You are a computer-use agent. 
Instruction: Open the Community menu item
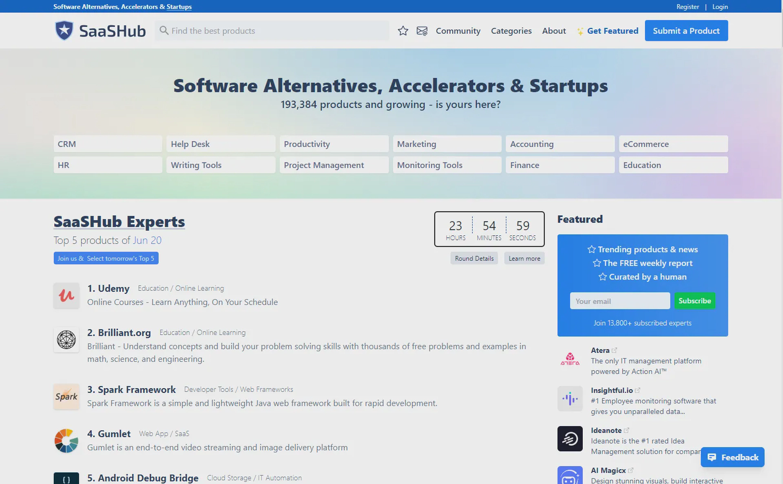click(458, 31)
